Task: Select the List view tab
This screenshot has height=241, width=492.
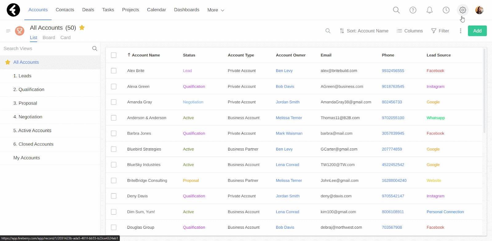Action: tap(34, 38)
